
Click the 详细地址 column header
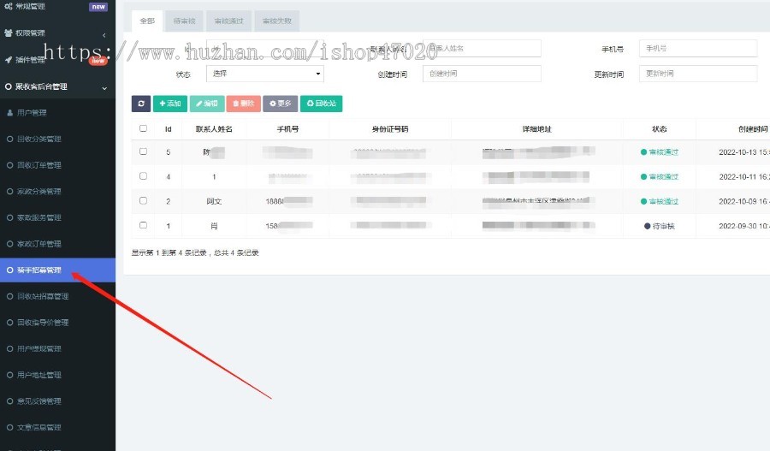pos(536,129)
